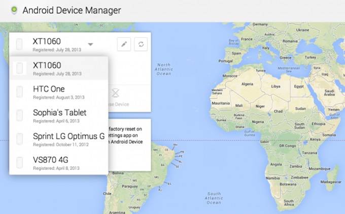Viewport: 345px width, 214px height.
Task: Click the Algeria label on the map
Action: [247, 84]
